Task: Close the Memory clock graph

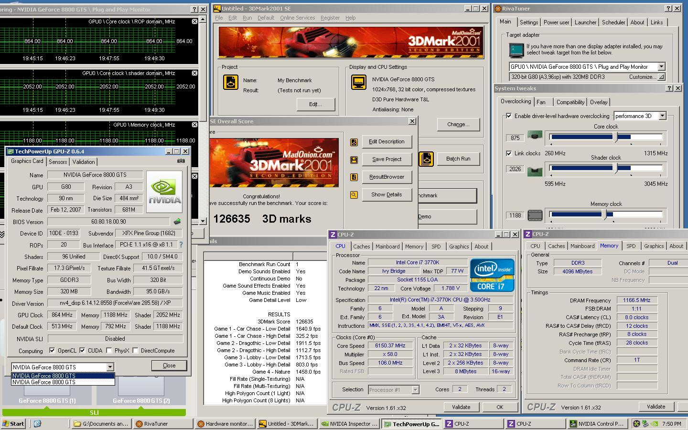Action: click(x=194, y=125)
